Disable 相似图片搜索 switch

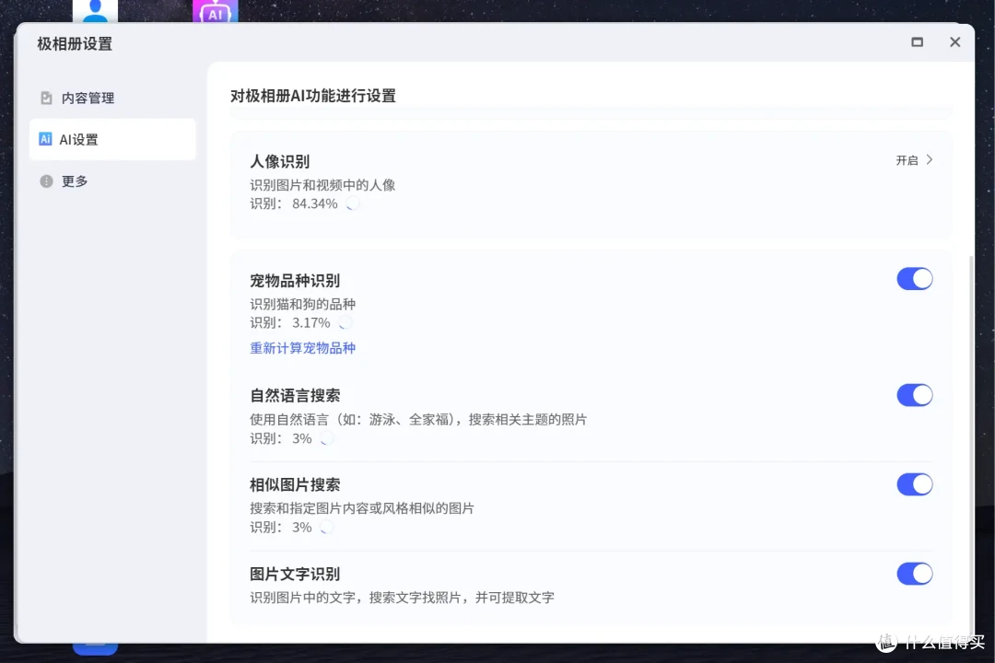pyautogui.click(x=915, y=484)
